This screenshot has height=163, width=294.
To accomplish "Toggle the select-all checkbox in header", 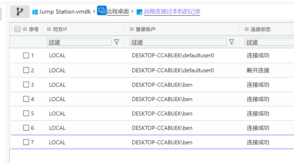I will coord(17,29).
